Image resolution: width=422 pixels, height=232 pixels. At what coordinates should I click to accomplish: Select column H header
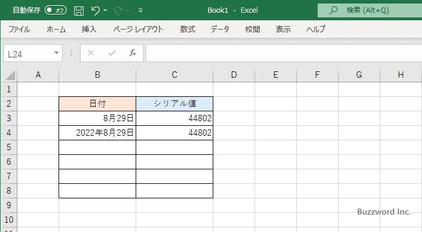(401, 75)
